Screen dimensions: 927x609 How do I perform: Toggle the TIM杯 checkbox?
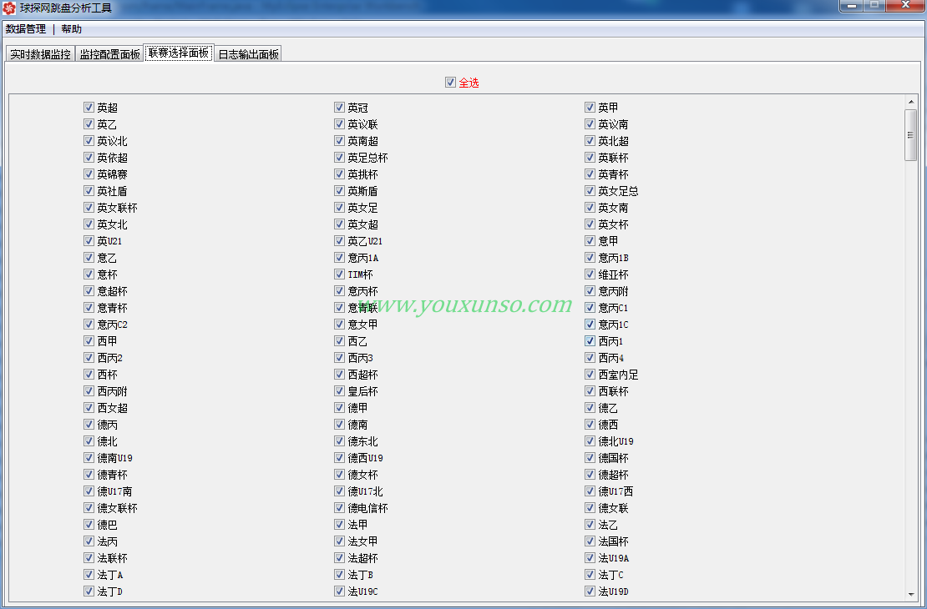tap(340, 274)
